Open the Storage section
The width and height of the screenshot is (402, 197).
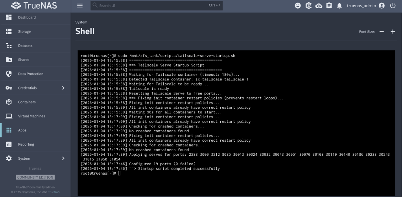24,31
